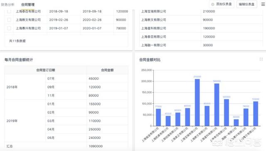Click the tallest 210000 bar in chart
This screenshot has height=151, width=266.
(x=197, y=102)
